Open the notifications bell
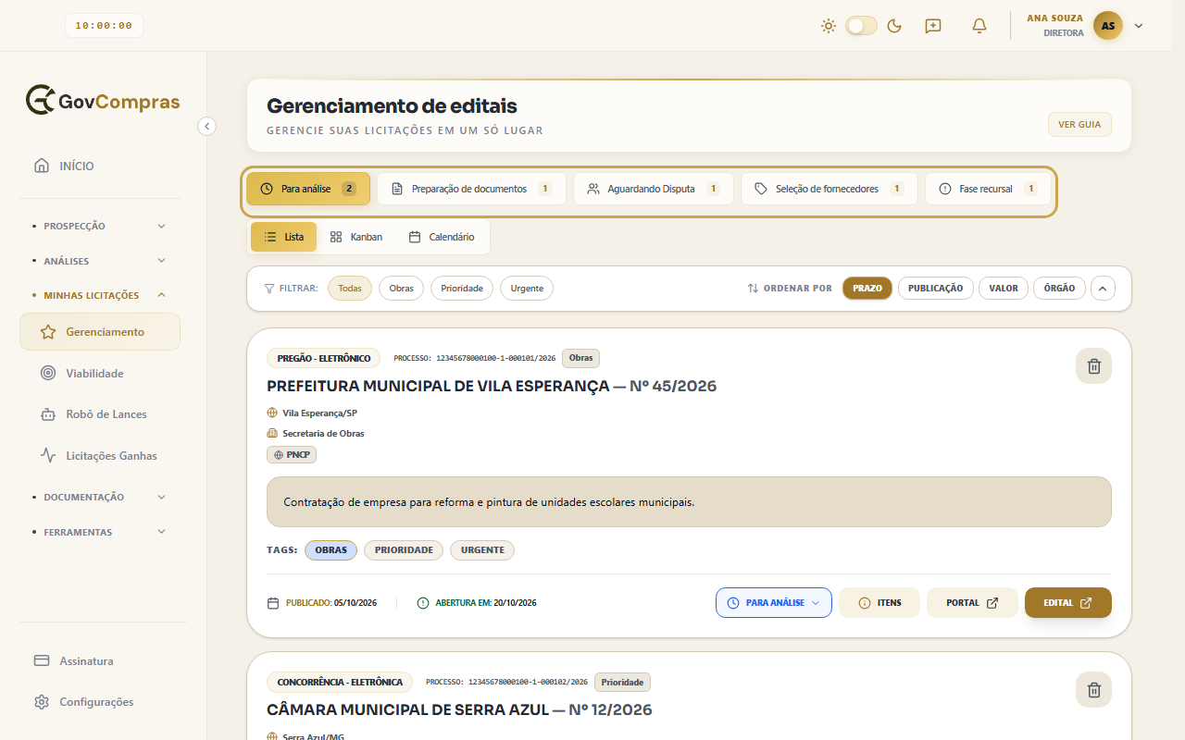1185x740 pixels. point(979,26)
